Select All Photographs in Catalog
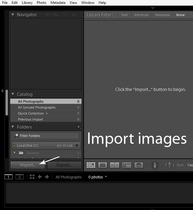 pyautogui.click(x=46, y=101)
